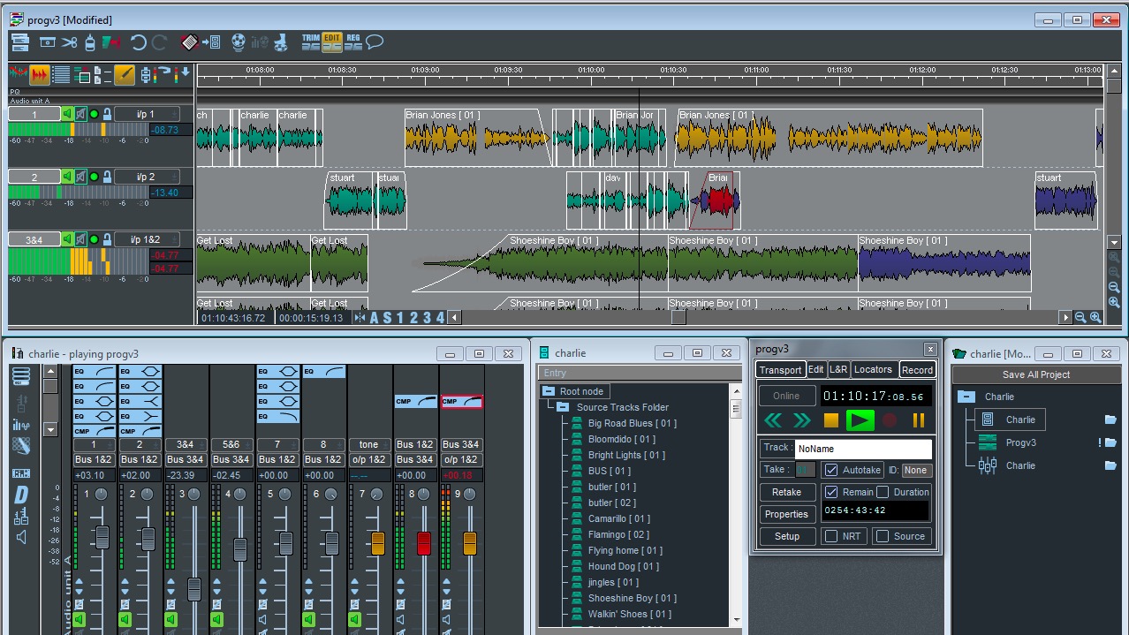Click the glue bottle icon in toolbar
The height and width of the screenshot is (635, 1129).
pyautogui.click(x=90, y=42)
